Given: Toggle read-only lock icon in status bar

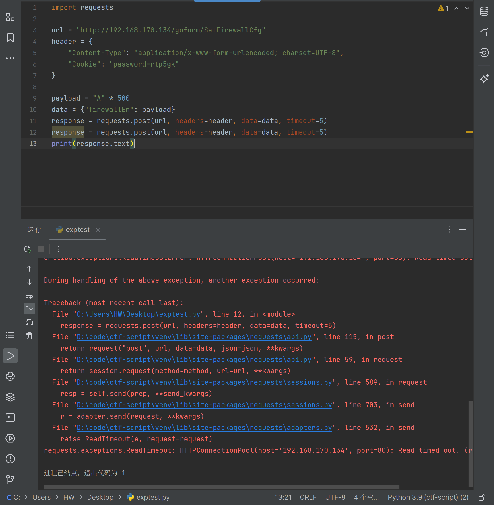Looking at the screenshot, I should pyautogui.click(x=482, y=497).
